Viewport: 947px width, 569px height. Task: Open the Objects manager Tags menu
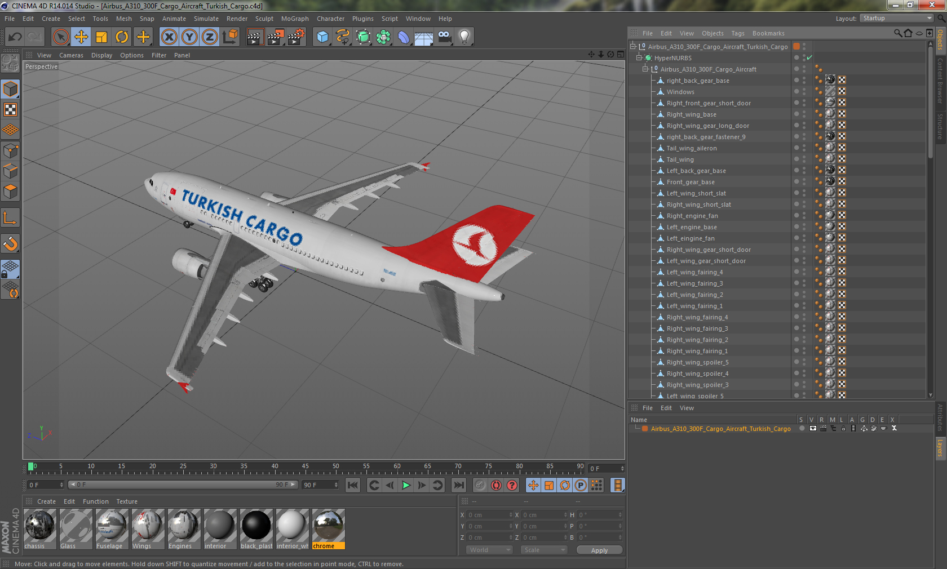(x=738, y=33)
